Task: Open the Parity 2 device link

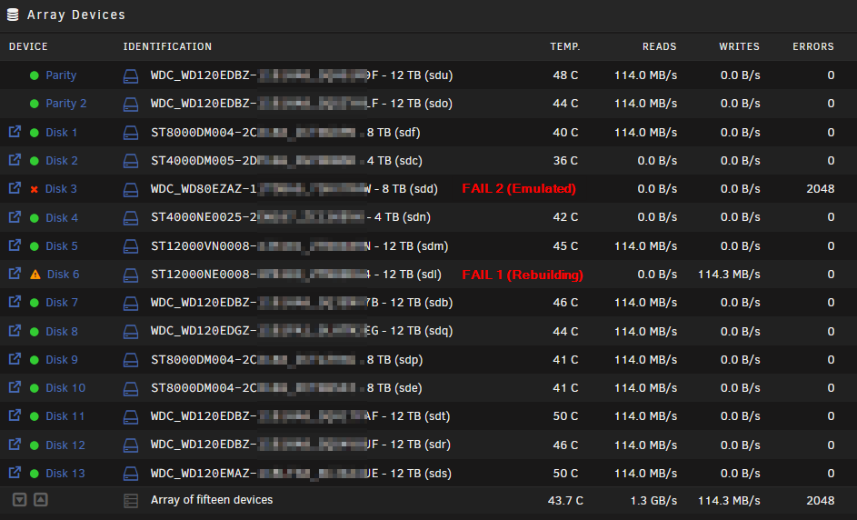Action: [66, 104]
